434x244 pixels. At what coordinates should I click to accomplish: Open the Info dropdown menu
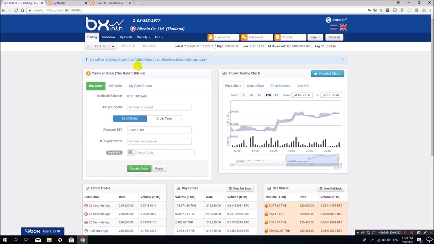tap(159, 37)
